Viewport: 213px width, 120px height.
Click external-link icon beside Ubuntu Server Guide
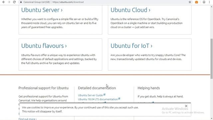point(104,95)
